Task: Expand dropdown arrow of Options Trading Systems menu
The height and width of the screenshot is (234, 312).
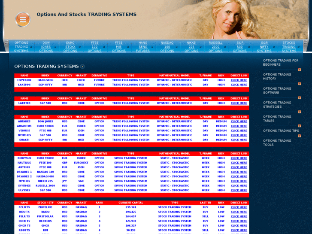Action: pos(31,47)
